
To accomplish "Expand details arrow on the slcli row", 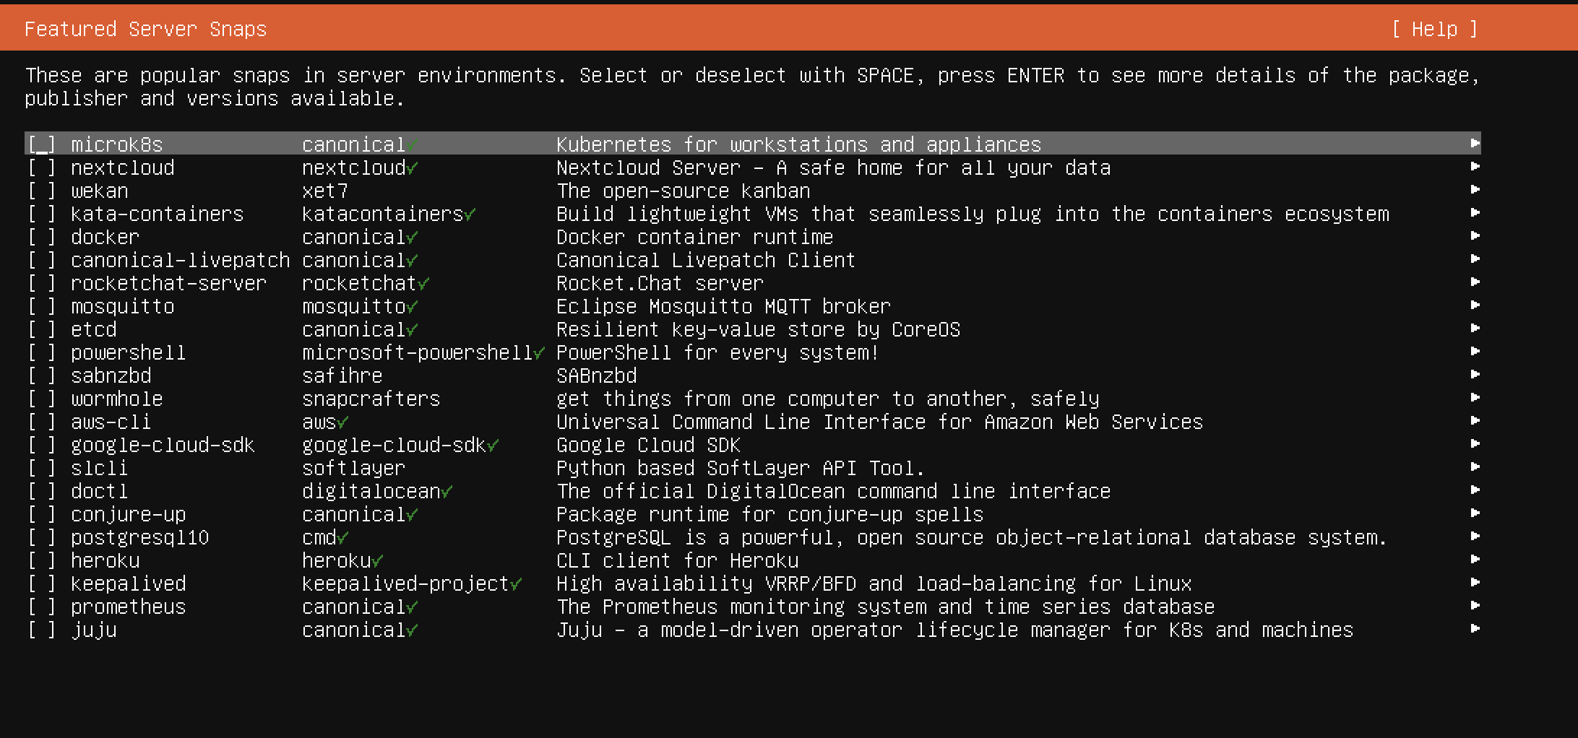I will (x=1475, y=467).
